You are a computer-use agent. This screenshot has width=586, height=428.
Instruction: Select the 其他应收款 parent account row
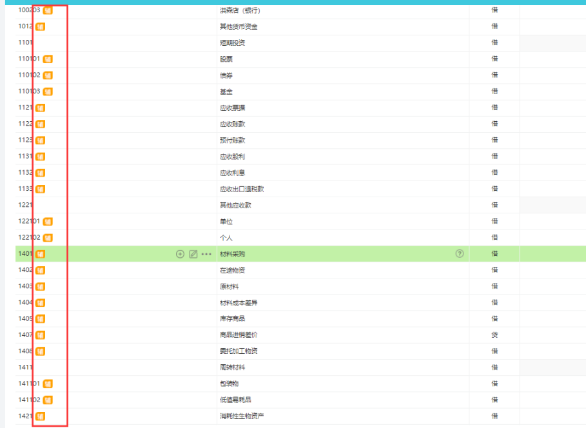pos(300,205)
